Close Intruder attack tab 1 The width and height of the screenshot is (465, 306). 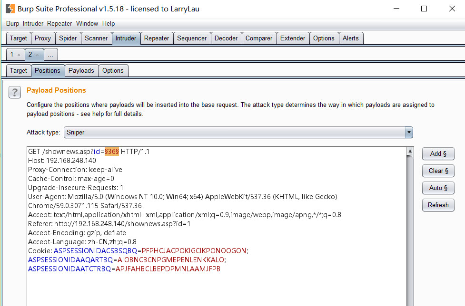(19, 55)
